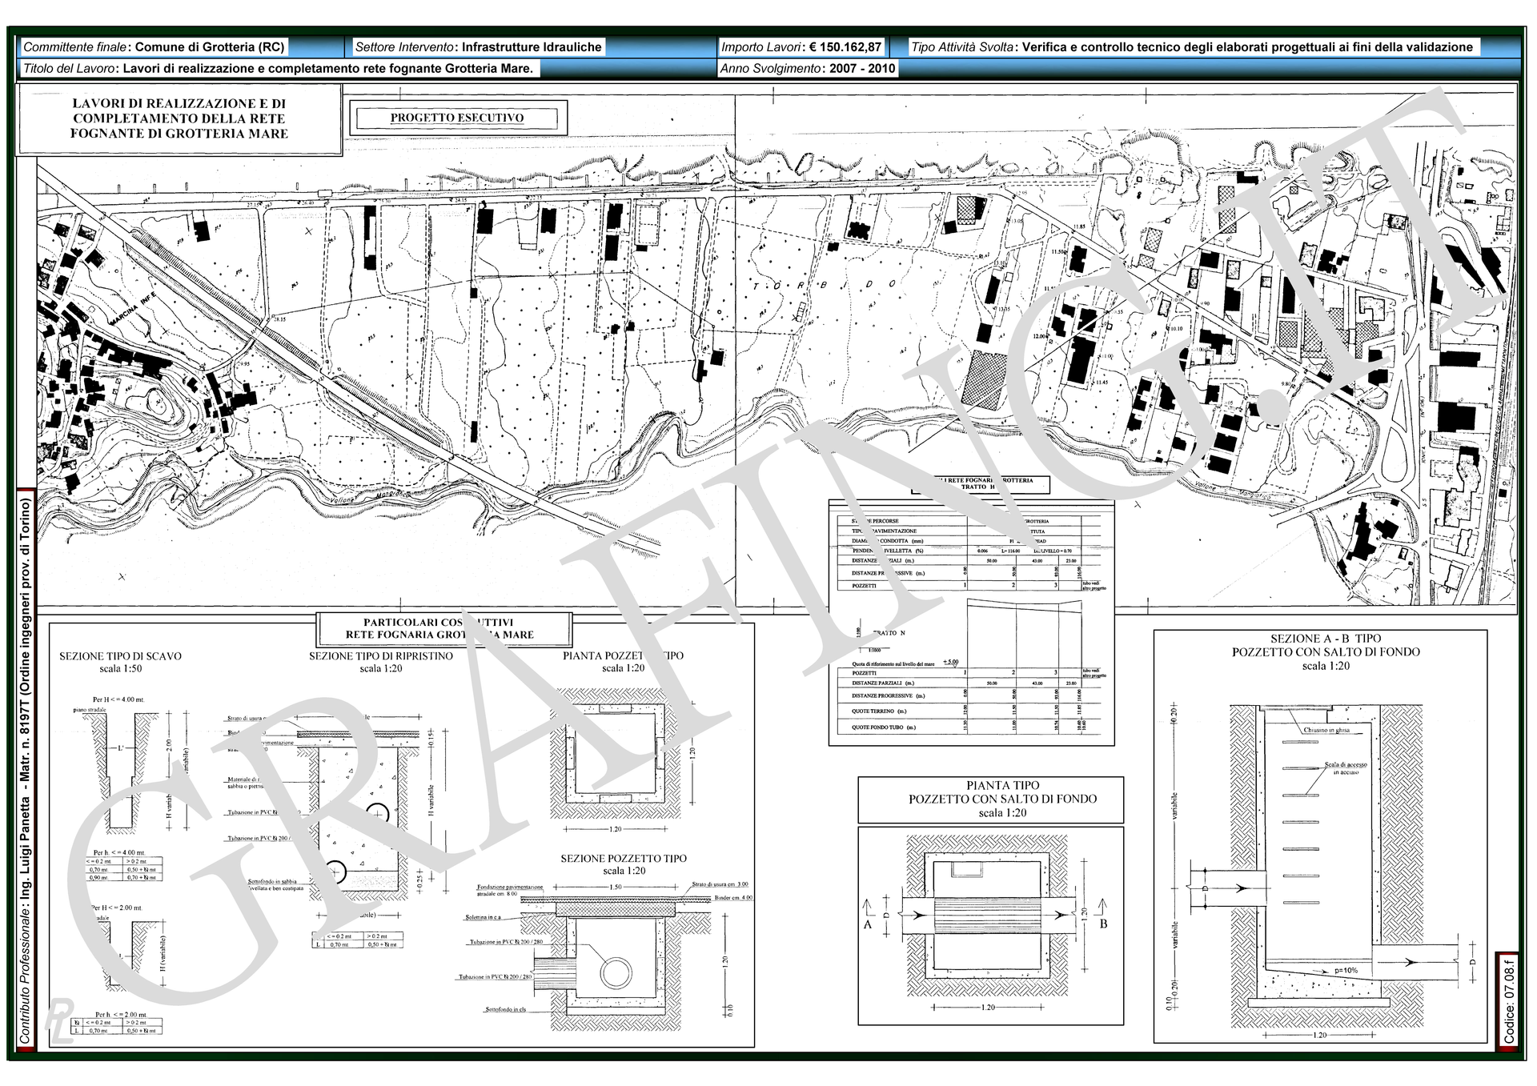Screen dimensions: 1537x1086
Task: Click the Codice 07.08.f label
Action: click(1509, 1000)
